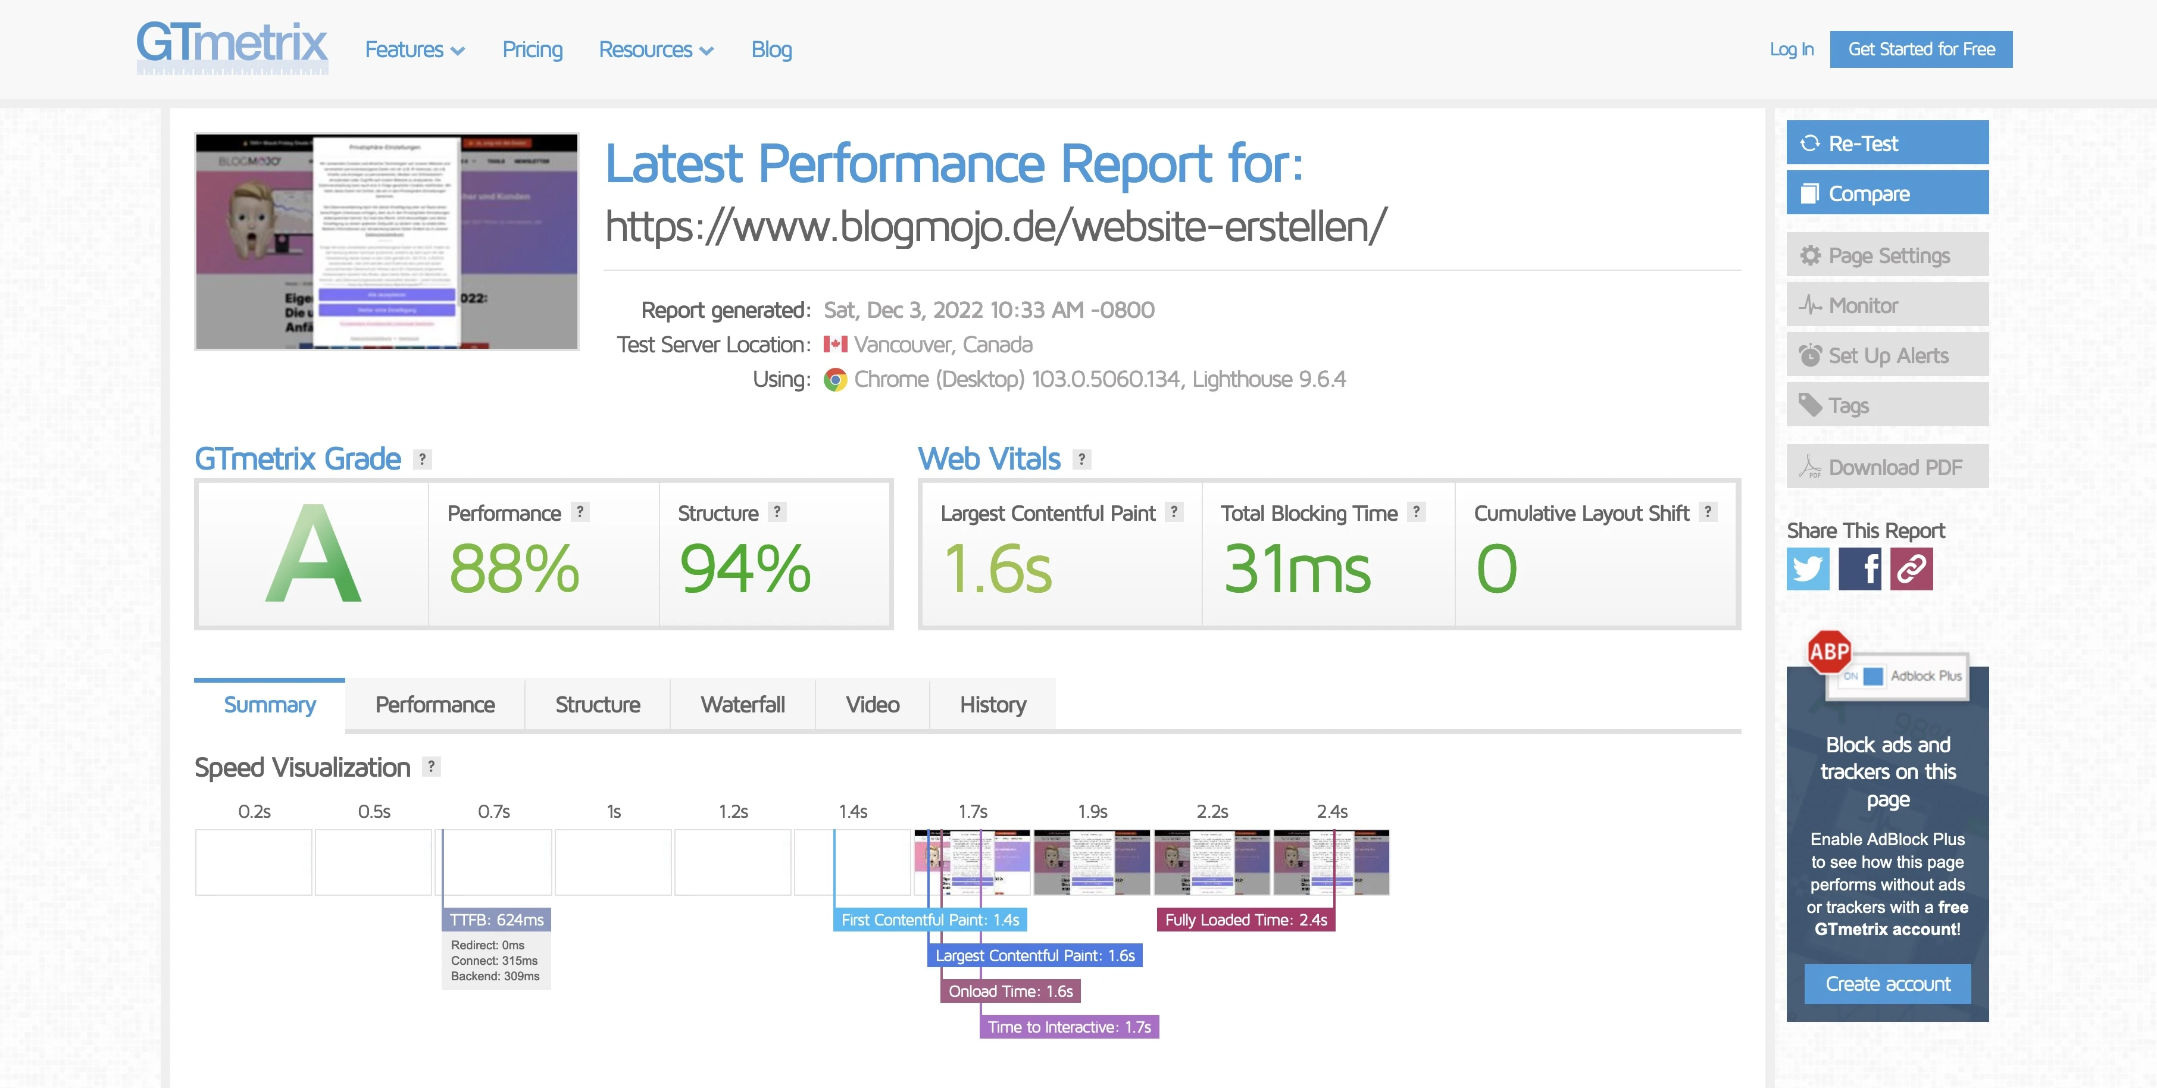Open Largest Contentful Paint help icon

pos(1174,512)
